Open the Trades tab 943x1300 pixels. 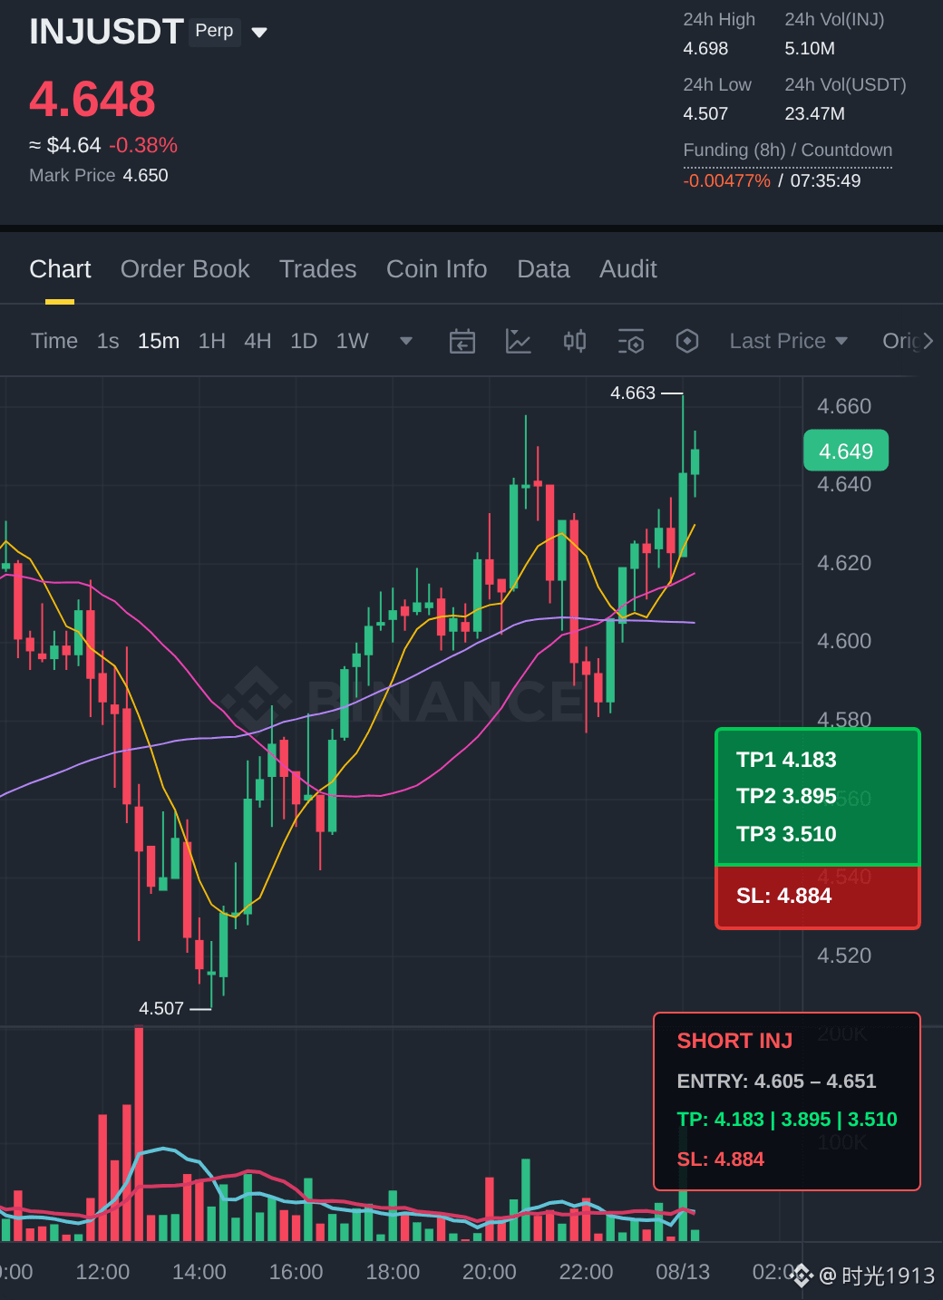[317, 269]
